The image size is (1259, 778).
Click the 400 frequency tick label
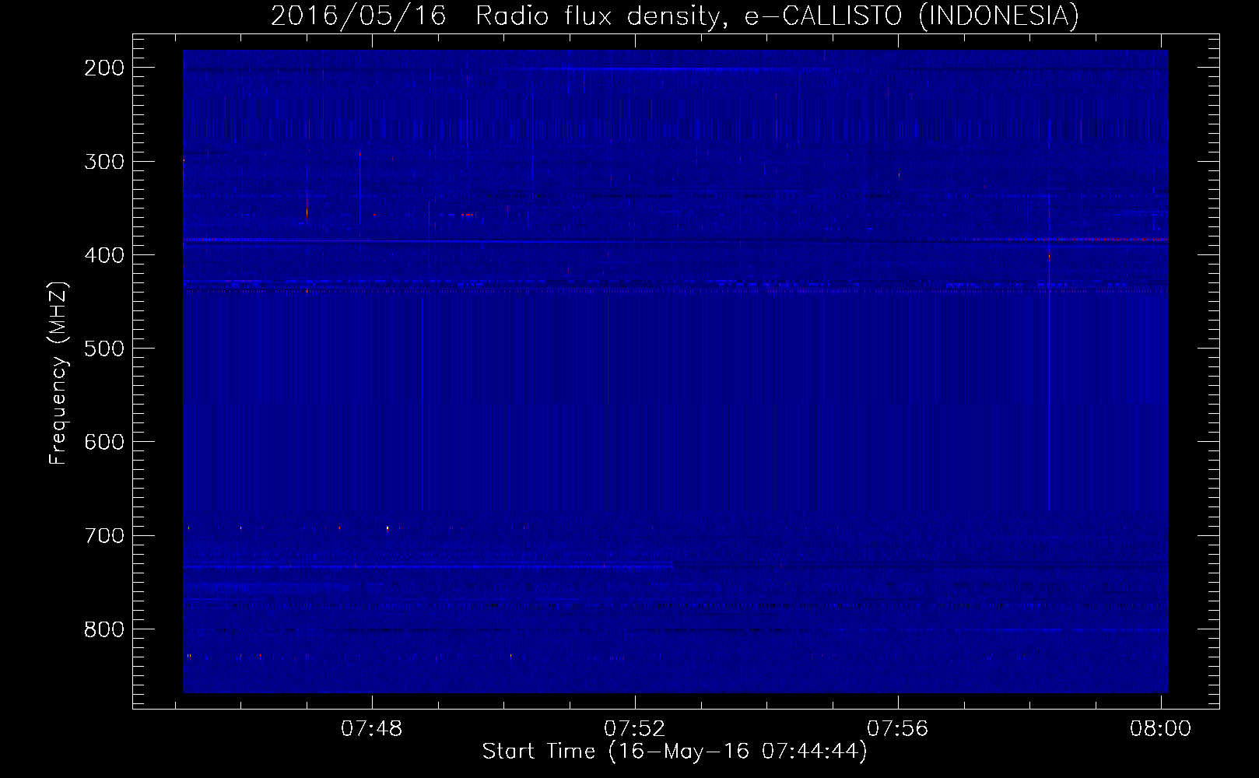pos(104,255)
